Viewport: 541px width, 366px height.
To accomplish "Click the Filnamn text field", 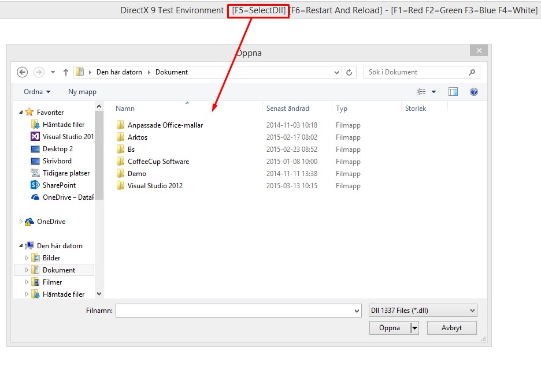I will pyautogui.click(x=234, y=311).
